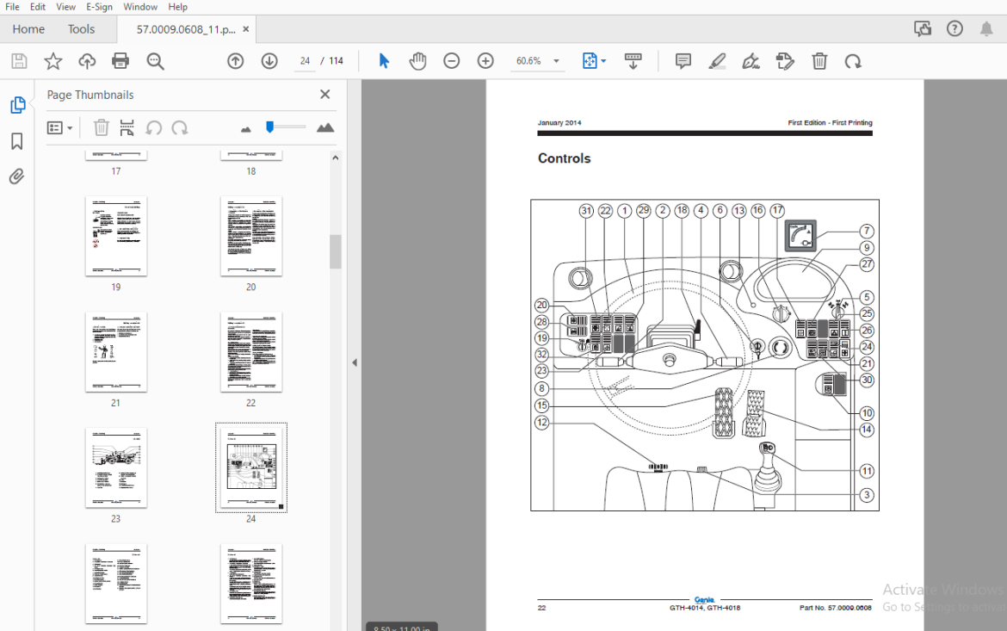Open the Help menu
The image size is (1007, 631).
click(178, 6)
